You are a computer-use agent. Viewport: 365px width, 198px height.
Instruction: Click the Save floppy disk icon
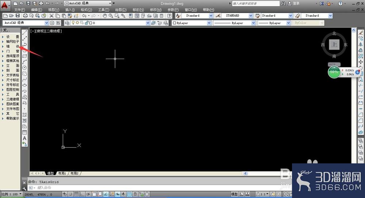click(18, 16)
